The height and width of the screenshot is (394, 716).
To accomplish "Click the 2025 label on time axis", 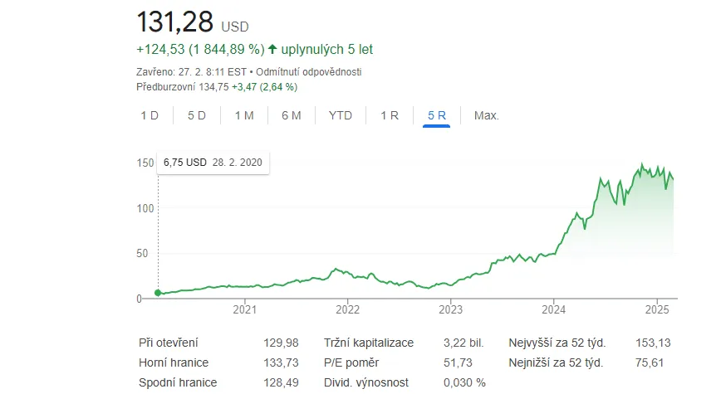I will (656, 311).
